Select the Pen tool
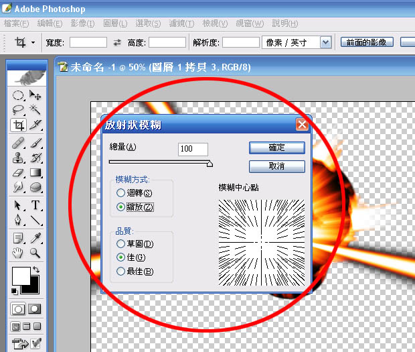Viewport: 415px width, 352px height. pos(18,220)
